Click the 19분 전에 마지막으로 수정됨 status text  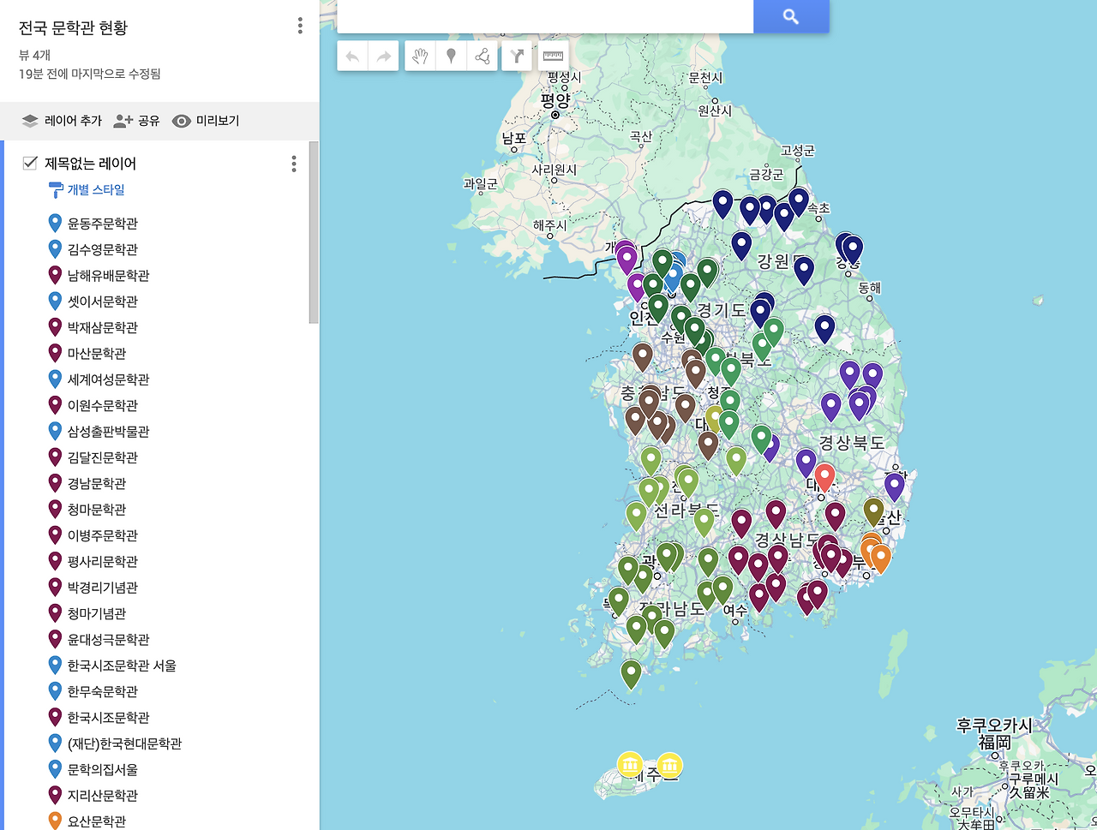pyautogui.click(x=90, y=74)
